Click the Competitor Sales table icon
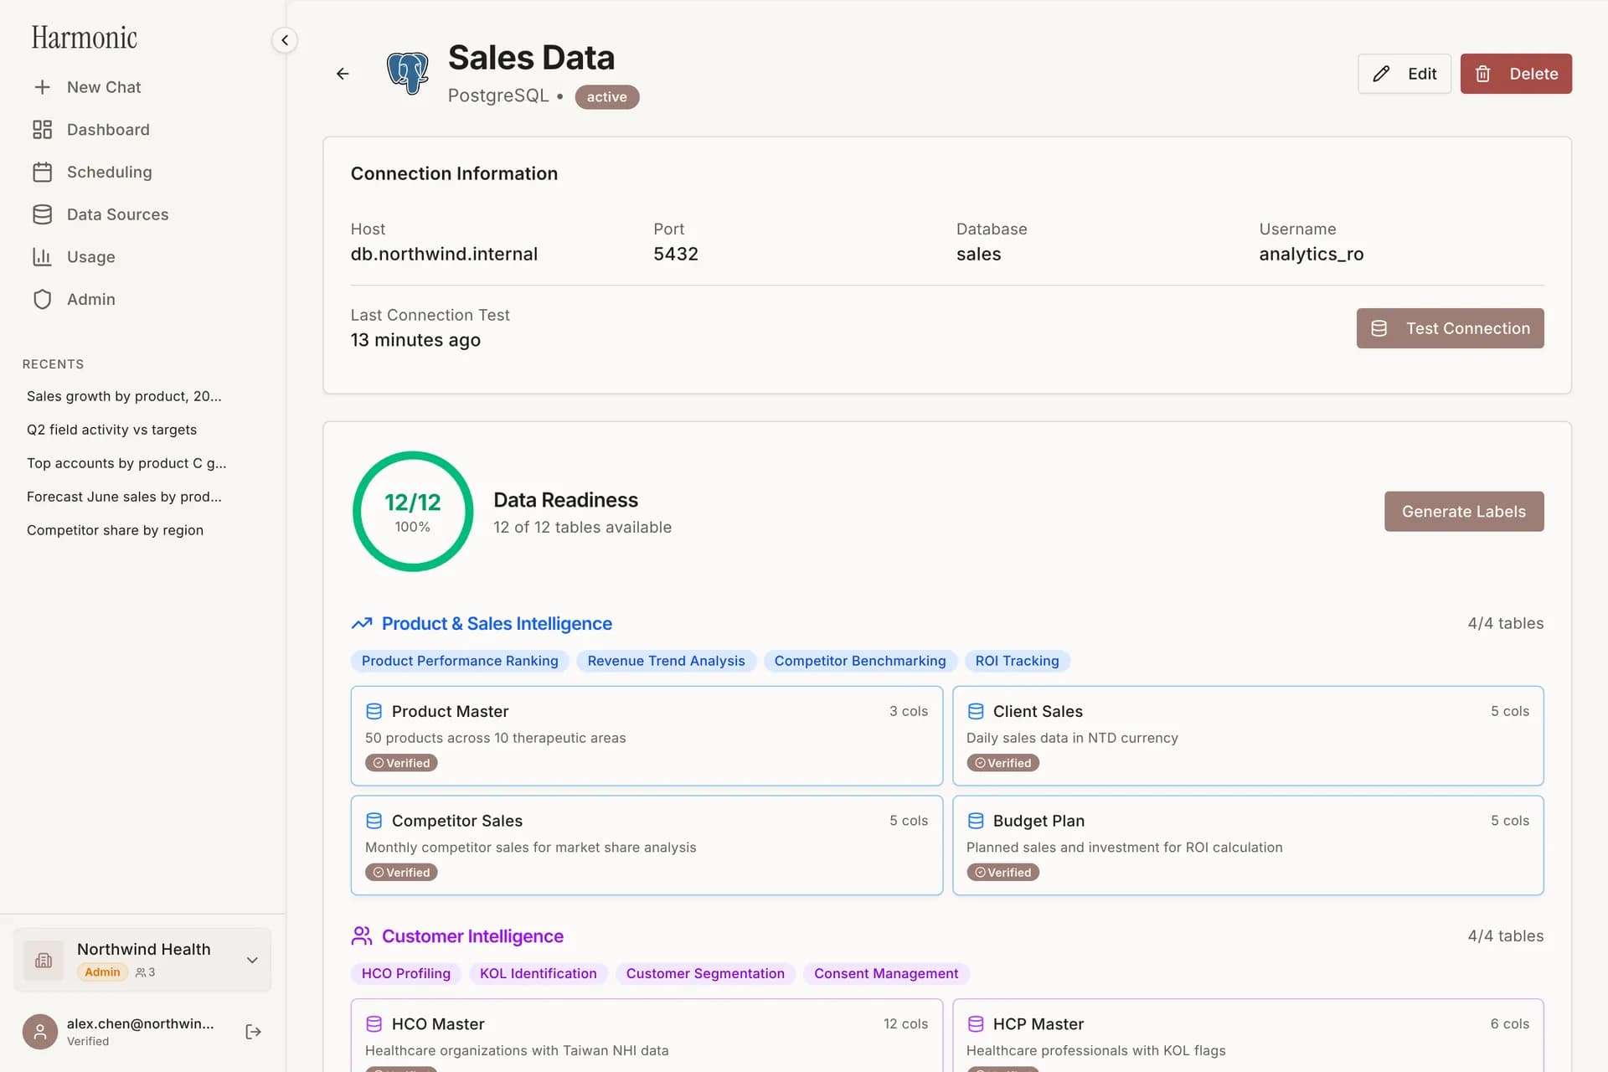This screenshot has height=1072, width=1608. coord(374,821)
